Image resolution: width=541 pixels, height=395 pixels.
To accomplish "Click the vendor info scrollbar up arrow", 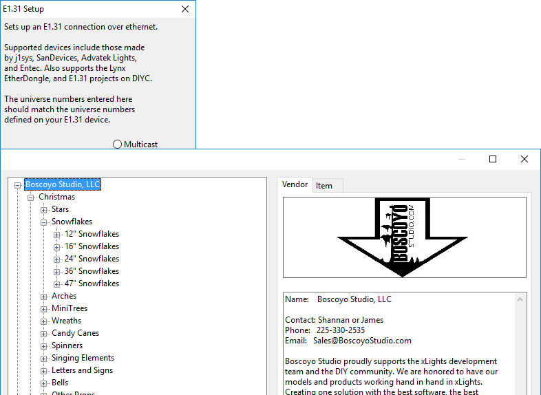I will (x=520, y=299).
